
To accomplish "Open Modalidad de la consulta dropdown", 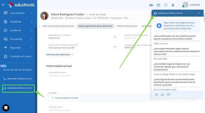I will [115, 37].
